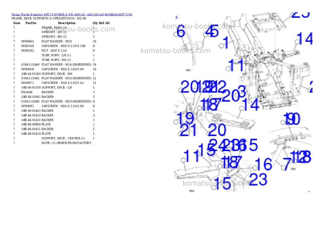The height and width of the screenshot is (230, 324).
Task: Click part number MM0465
Action: click(28, 42)
